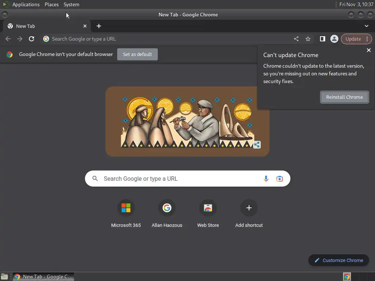Open Microsoft 365 shortcut
375x281 pixels.
tap(126, 213)
